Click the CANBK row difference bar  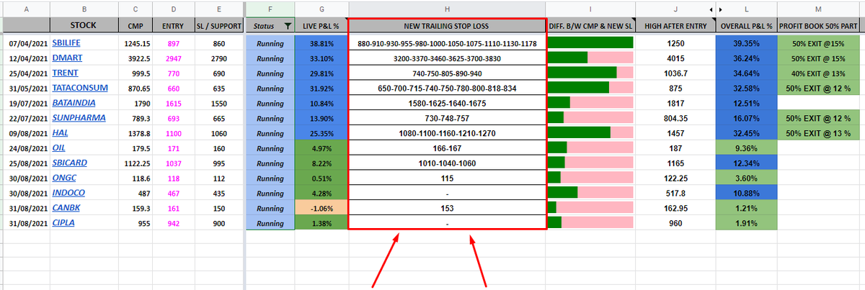tap(590, 207)
